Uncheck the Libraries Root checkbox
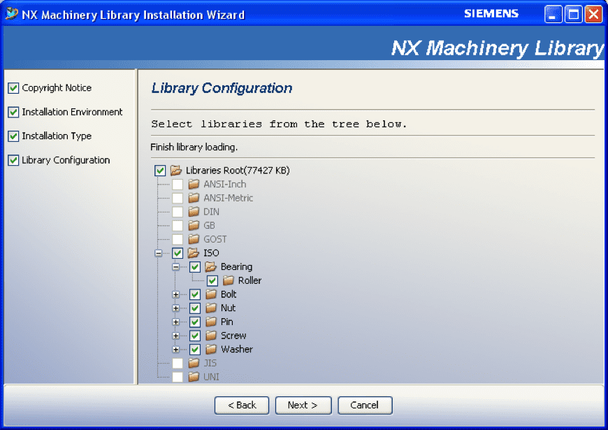The image size is (608, 430). click(x=160, y=171)
